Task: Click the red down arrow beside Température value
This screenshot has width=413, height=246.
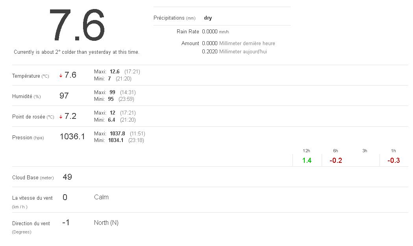Action: point(61,76)
